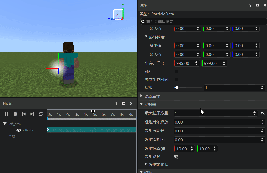Click the timeline range scrollbar
The image size is (267, 173).
[x=92, y=119]
